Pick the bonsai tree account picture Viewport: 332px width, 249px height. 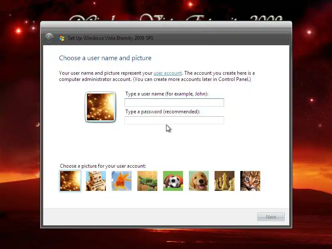click(147, 181)
